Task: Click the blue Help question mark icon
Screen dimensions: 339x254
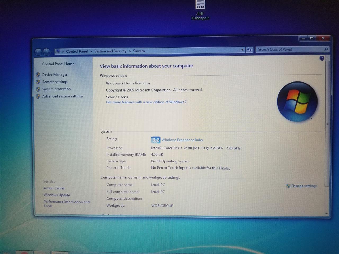Action: click(x=322, y=58)
